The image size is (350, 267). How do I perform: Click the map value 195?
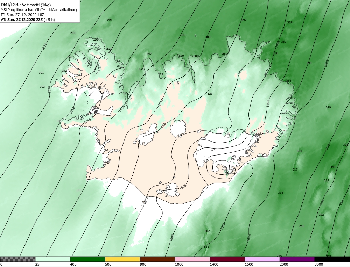[x=125, y=93]
